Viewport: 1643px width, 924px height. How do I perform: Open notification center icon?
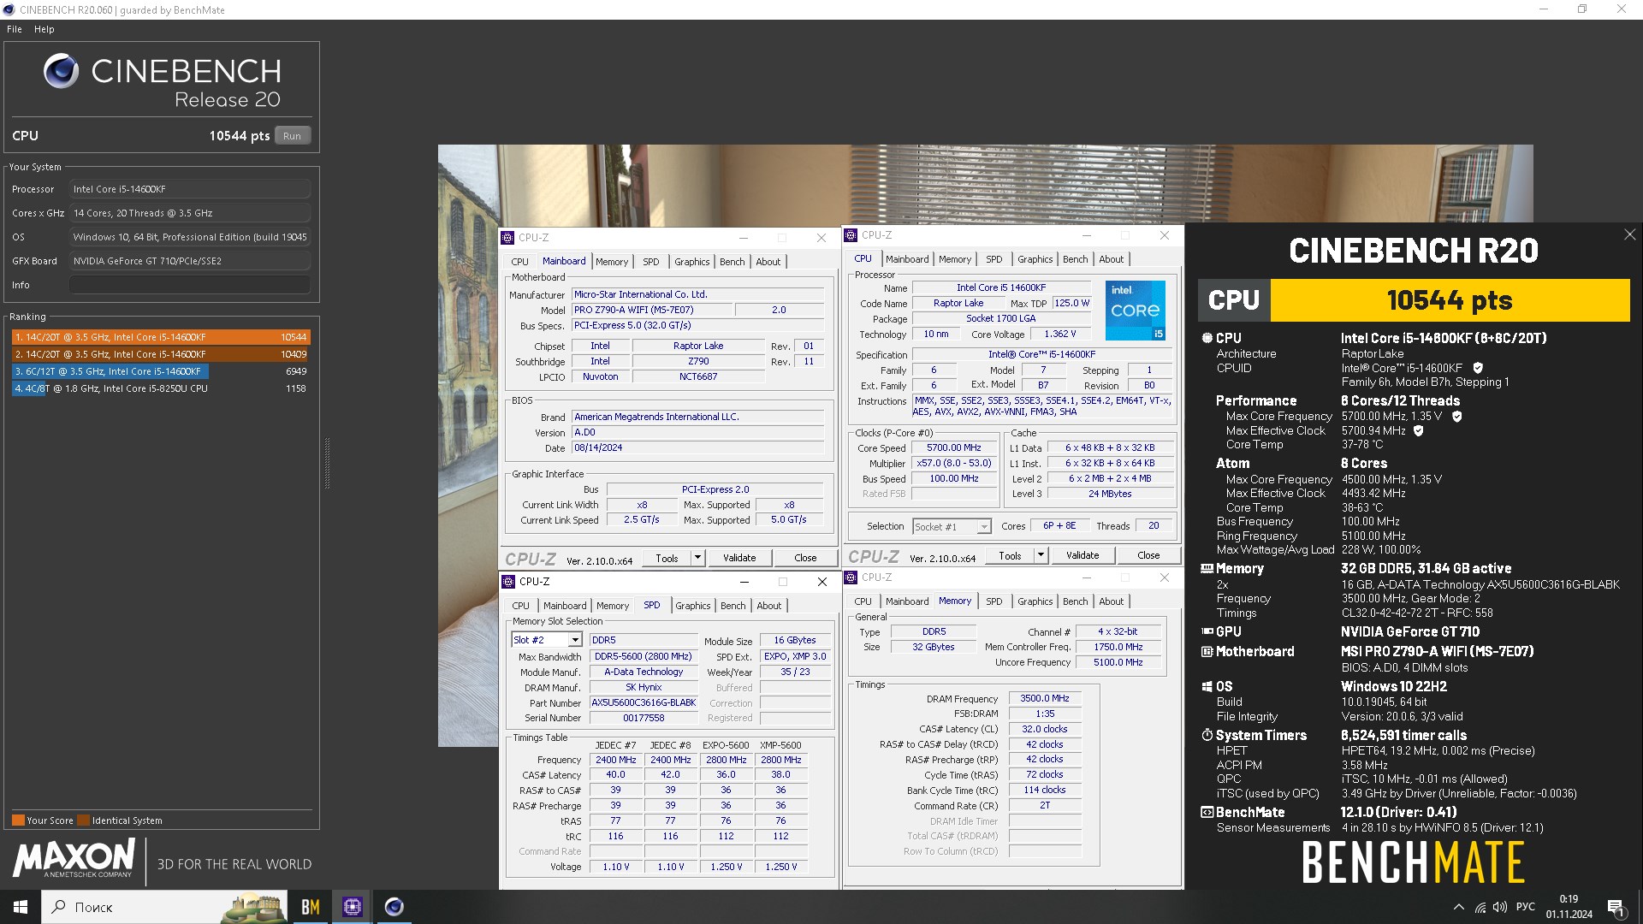[x=1615, y=907]
